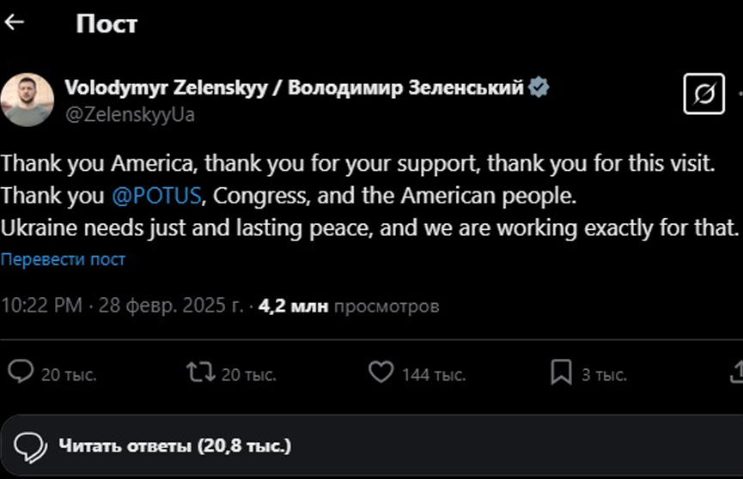Reply to the post via the comment icon

pyautogui.click(x=21, y=372)
